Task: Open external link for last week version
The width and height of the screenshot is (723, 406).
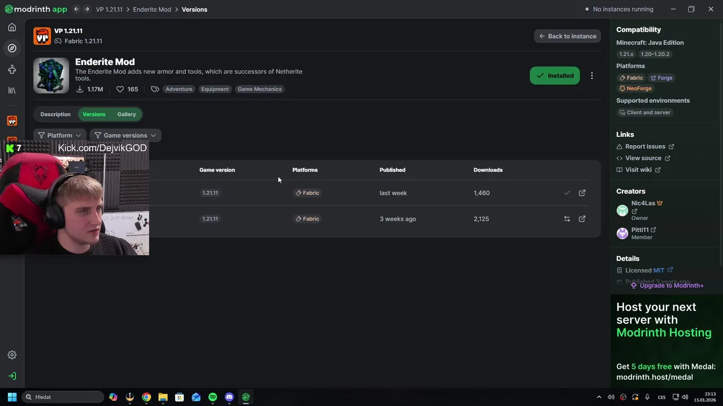Action: click(582, 193)
